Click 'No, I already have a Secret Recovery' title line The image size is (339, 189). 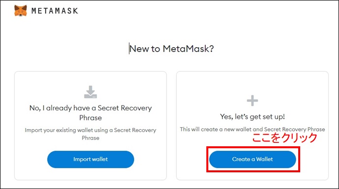90,108
